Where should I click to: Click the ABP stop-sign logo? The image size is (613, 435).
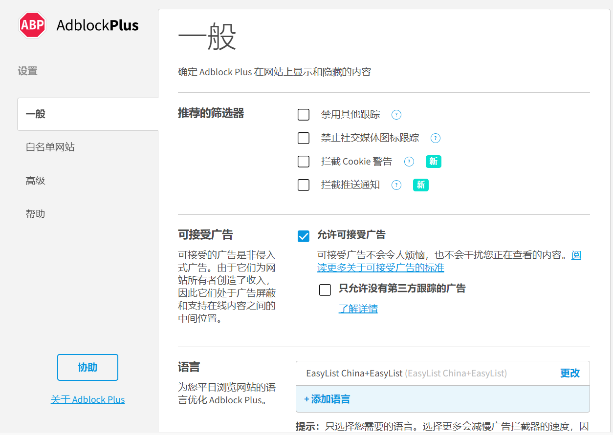tap(32, 24)
